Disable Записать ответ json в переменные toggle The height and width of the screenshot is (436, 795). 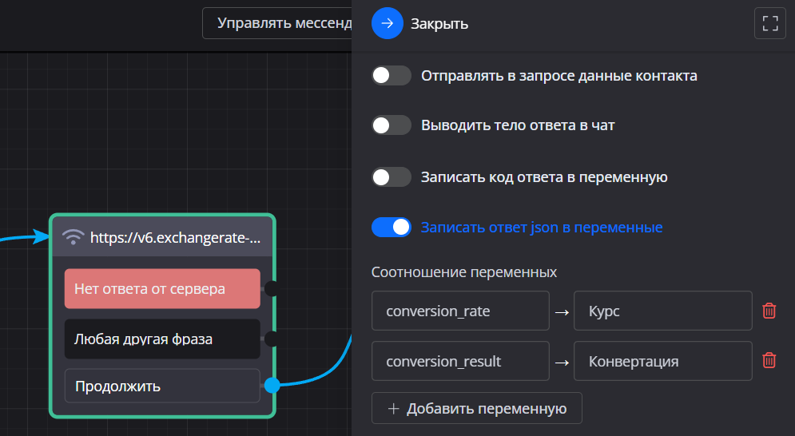[392, 228]
